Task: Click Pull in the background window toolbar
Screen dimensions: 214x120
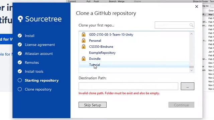Action: pyautogui.click(x=88, y=1)
